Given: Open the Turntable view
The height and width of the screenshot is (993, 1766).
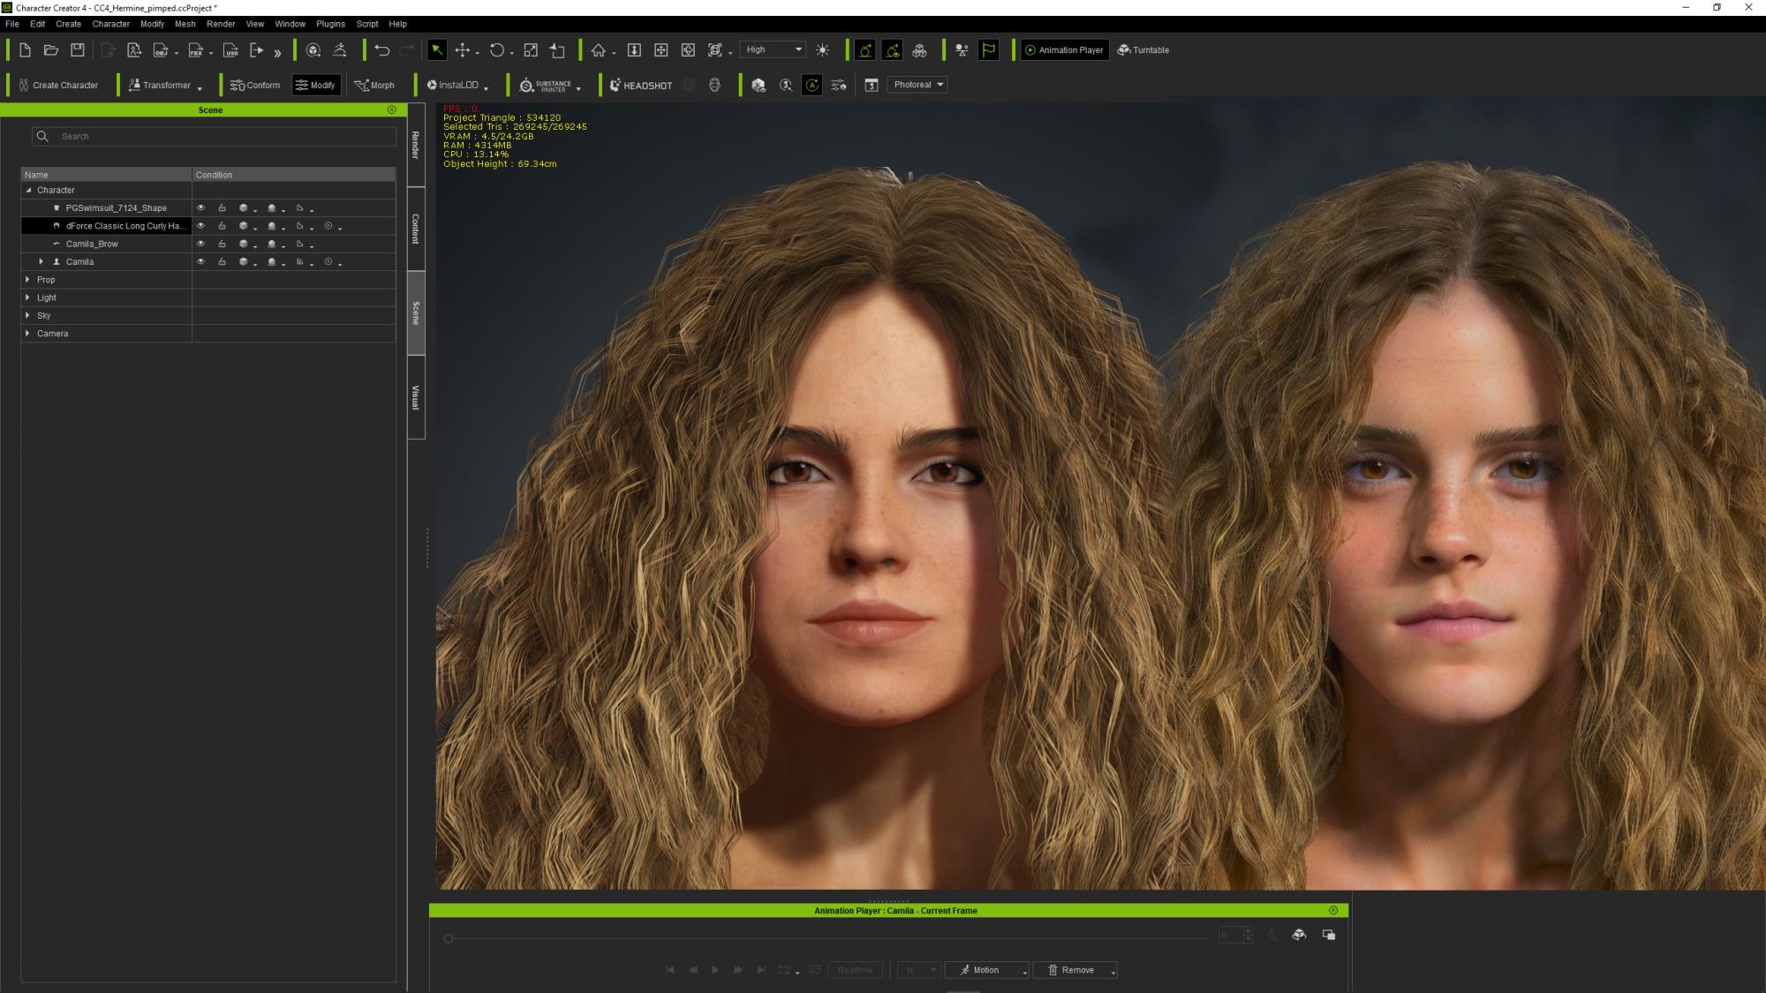Looking at the screenshot, I should (1143, 50).
